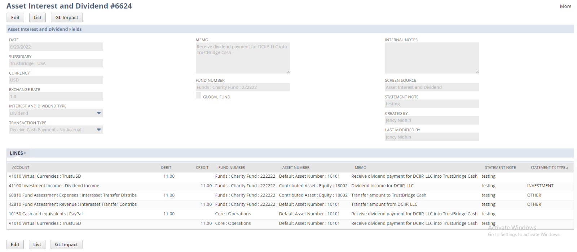Open GL Impact from top toolbar
This screenshot has width=577, height=252.
click(67, 18)
